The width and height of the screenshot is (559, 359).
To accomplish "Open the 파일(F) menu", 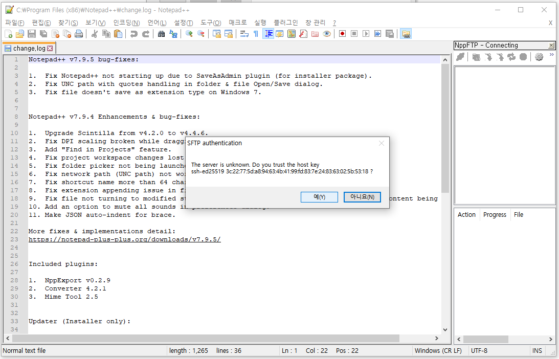I will click(15, 23).
